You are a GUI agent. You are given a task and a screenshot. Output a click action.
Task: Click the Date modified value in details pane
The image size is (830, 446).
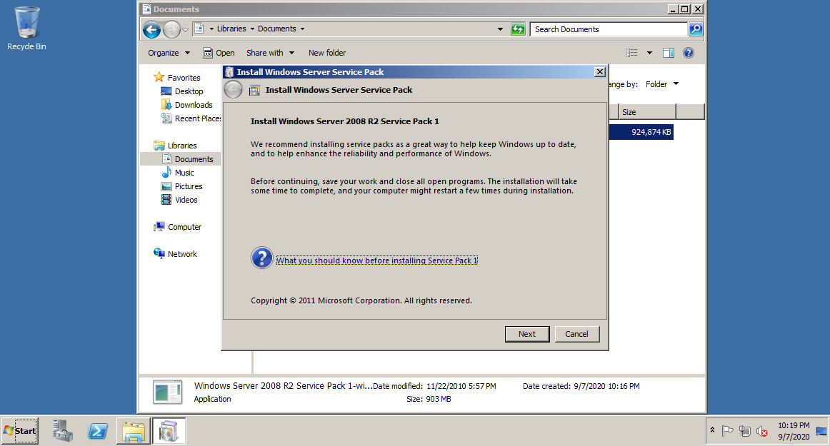tap(461, 386)
